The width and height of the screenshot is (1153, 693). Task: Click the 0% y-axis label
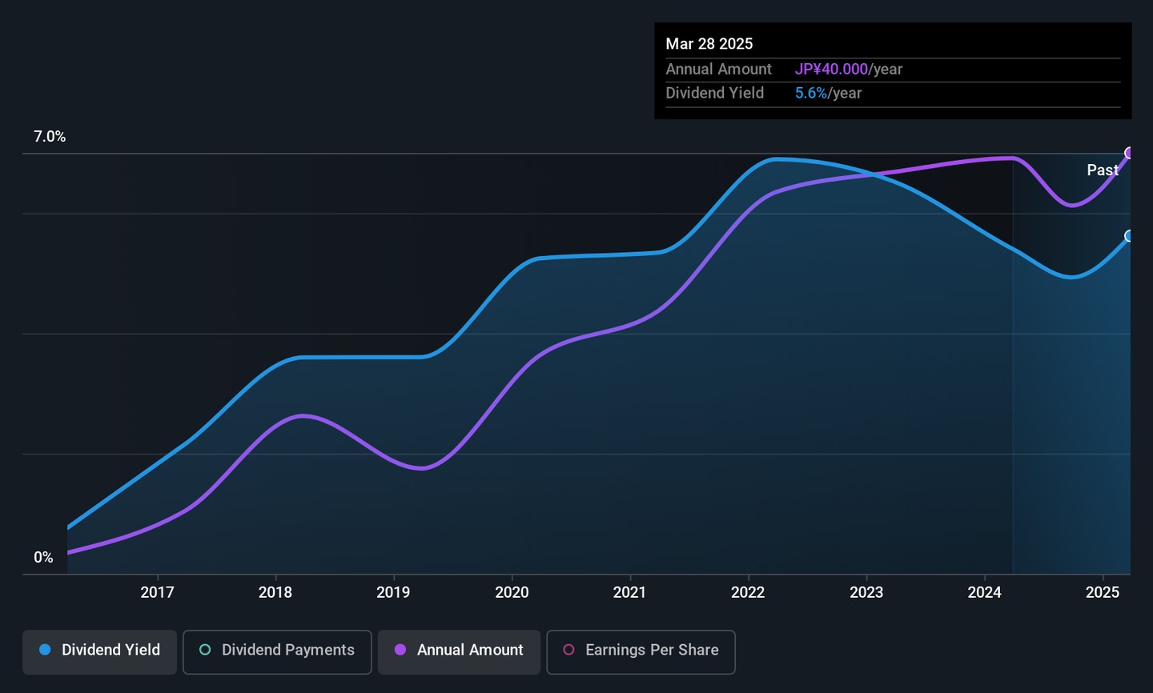click(x=43, y=558)
